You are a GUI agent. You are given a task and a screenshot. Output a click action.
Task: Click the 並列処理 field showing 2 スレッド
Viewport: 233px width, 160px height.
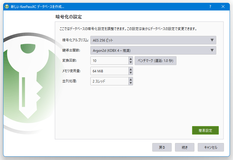[109, 81]
